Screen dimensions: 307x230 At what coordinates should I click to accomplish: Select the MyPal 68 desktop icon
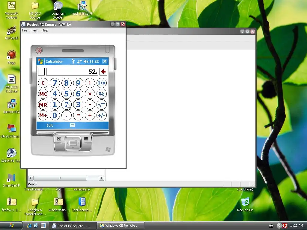[x=11, y=33]
